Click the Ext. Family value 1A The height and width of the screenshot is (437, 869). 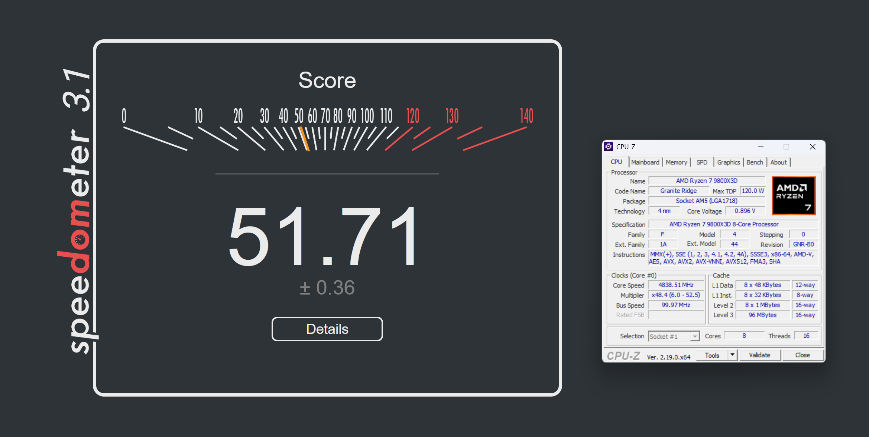[x=663, y=244]
